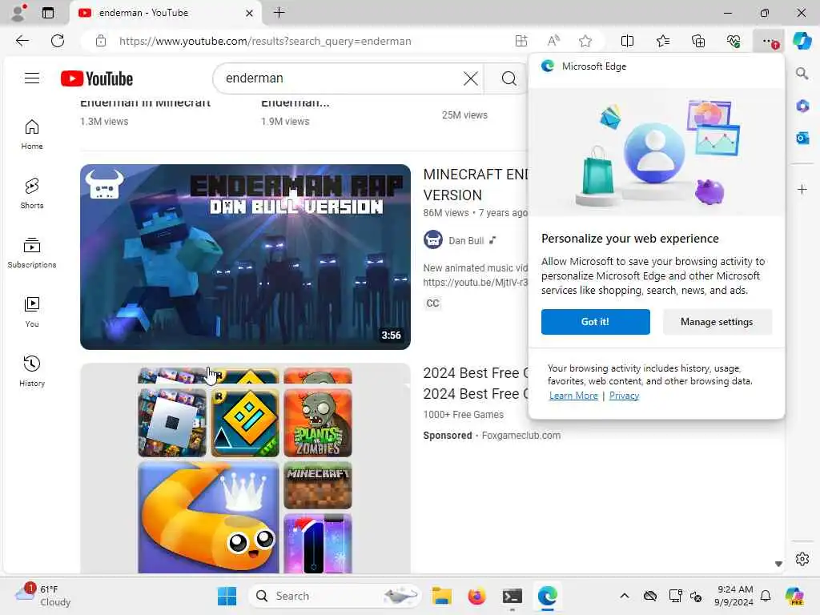Click the YouTube search magnifier button
Image resolution: width=820 pixels, height=615 pixels.
pyautogui.click(x=508, y=78)
